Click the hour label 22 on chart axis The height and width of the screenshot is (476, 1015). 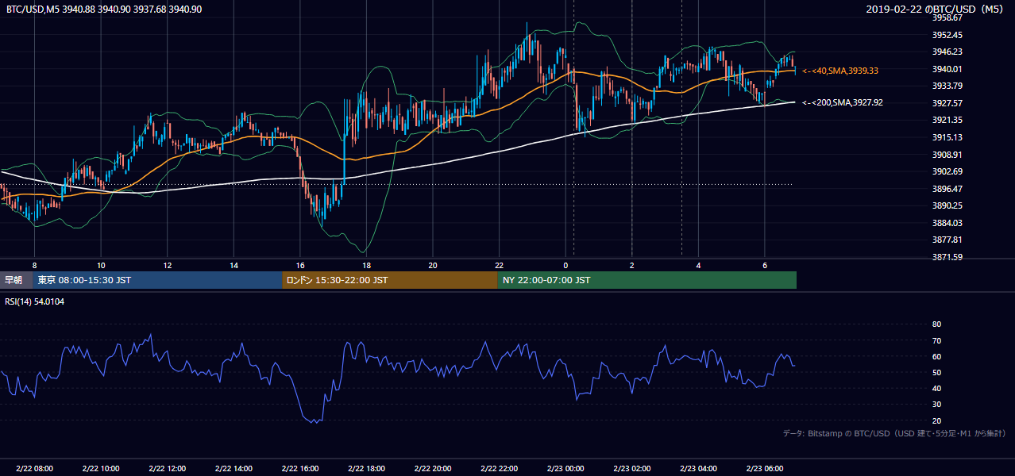click(499, 265)
